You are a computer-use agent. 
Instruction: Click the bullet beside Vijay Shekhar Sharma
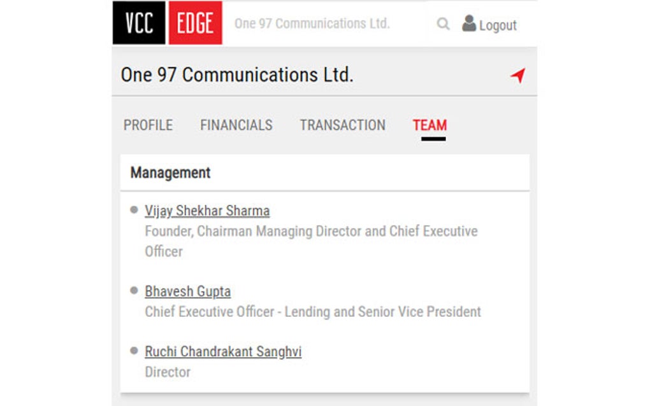(x=134, y=209)
